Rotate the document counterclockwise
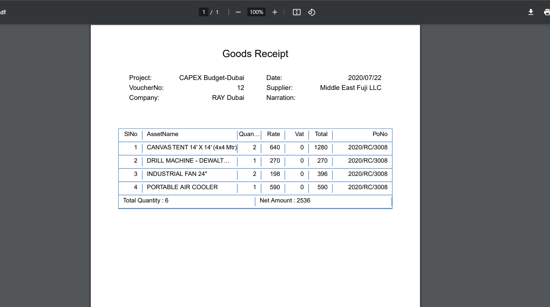 pyautogui.click(x=312, y=12)
